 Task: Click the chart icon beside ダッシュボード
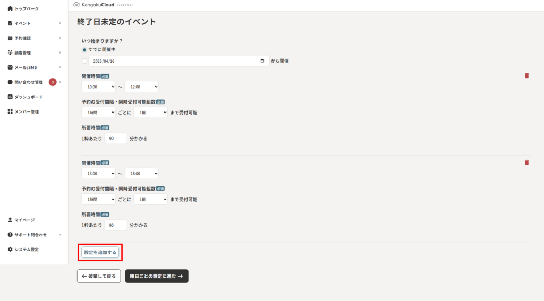pyautogui.click(x=10, y=97)
